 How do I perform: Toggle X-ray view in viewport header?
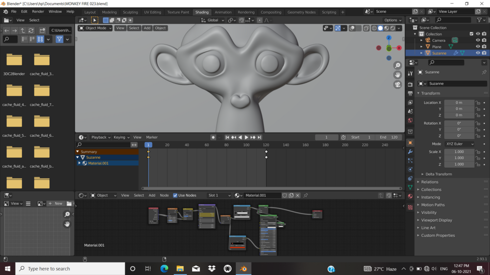366,28
